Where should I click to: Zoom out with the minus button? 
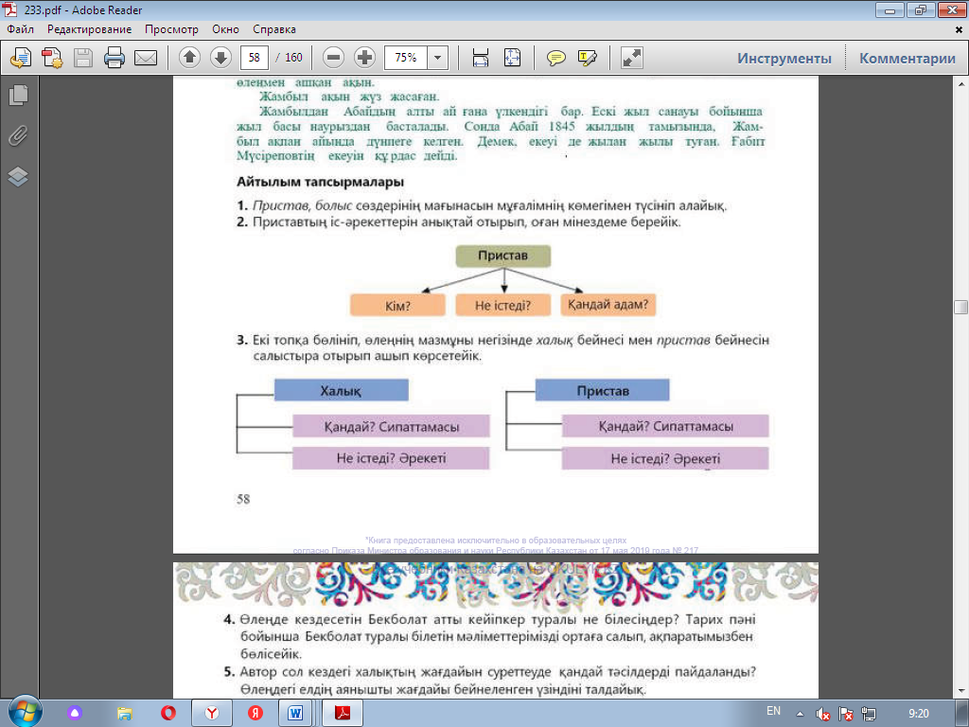pos(334,58)
